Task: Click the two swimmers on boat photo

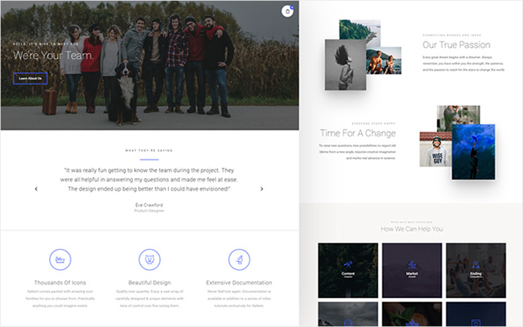Action: (x=384, y=61)
